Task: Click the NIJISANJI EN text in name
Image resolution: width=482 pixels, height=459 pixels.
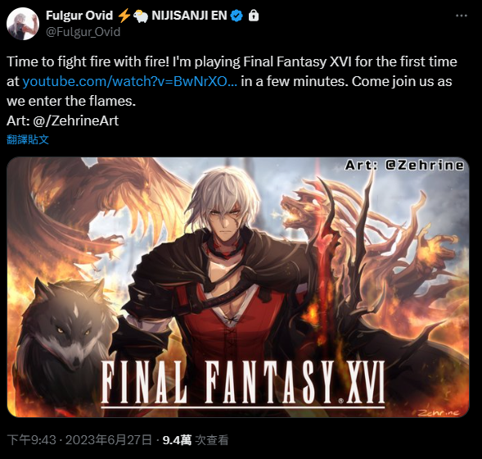Action: 189,16
